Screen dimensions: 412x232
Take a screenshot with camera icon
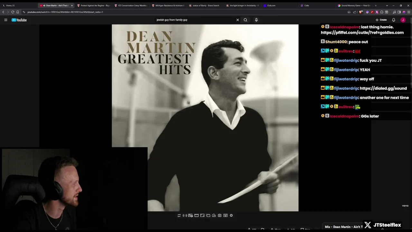(220, 216)
